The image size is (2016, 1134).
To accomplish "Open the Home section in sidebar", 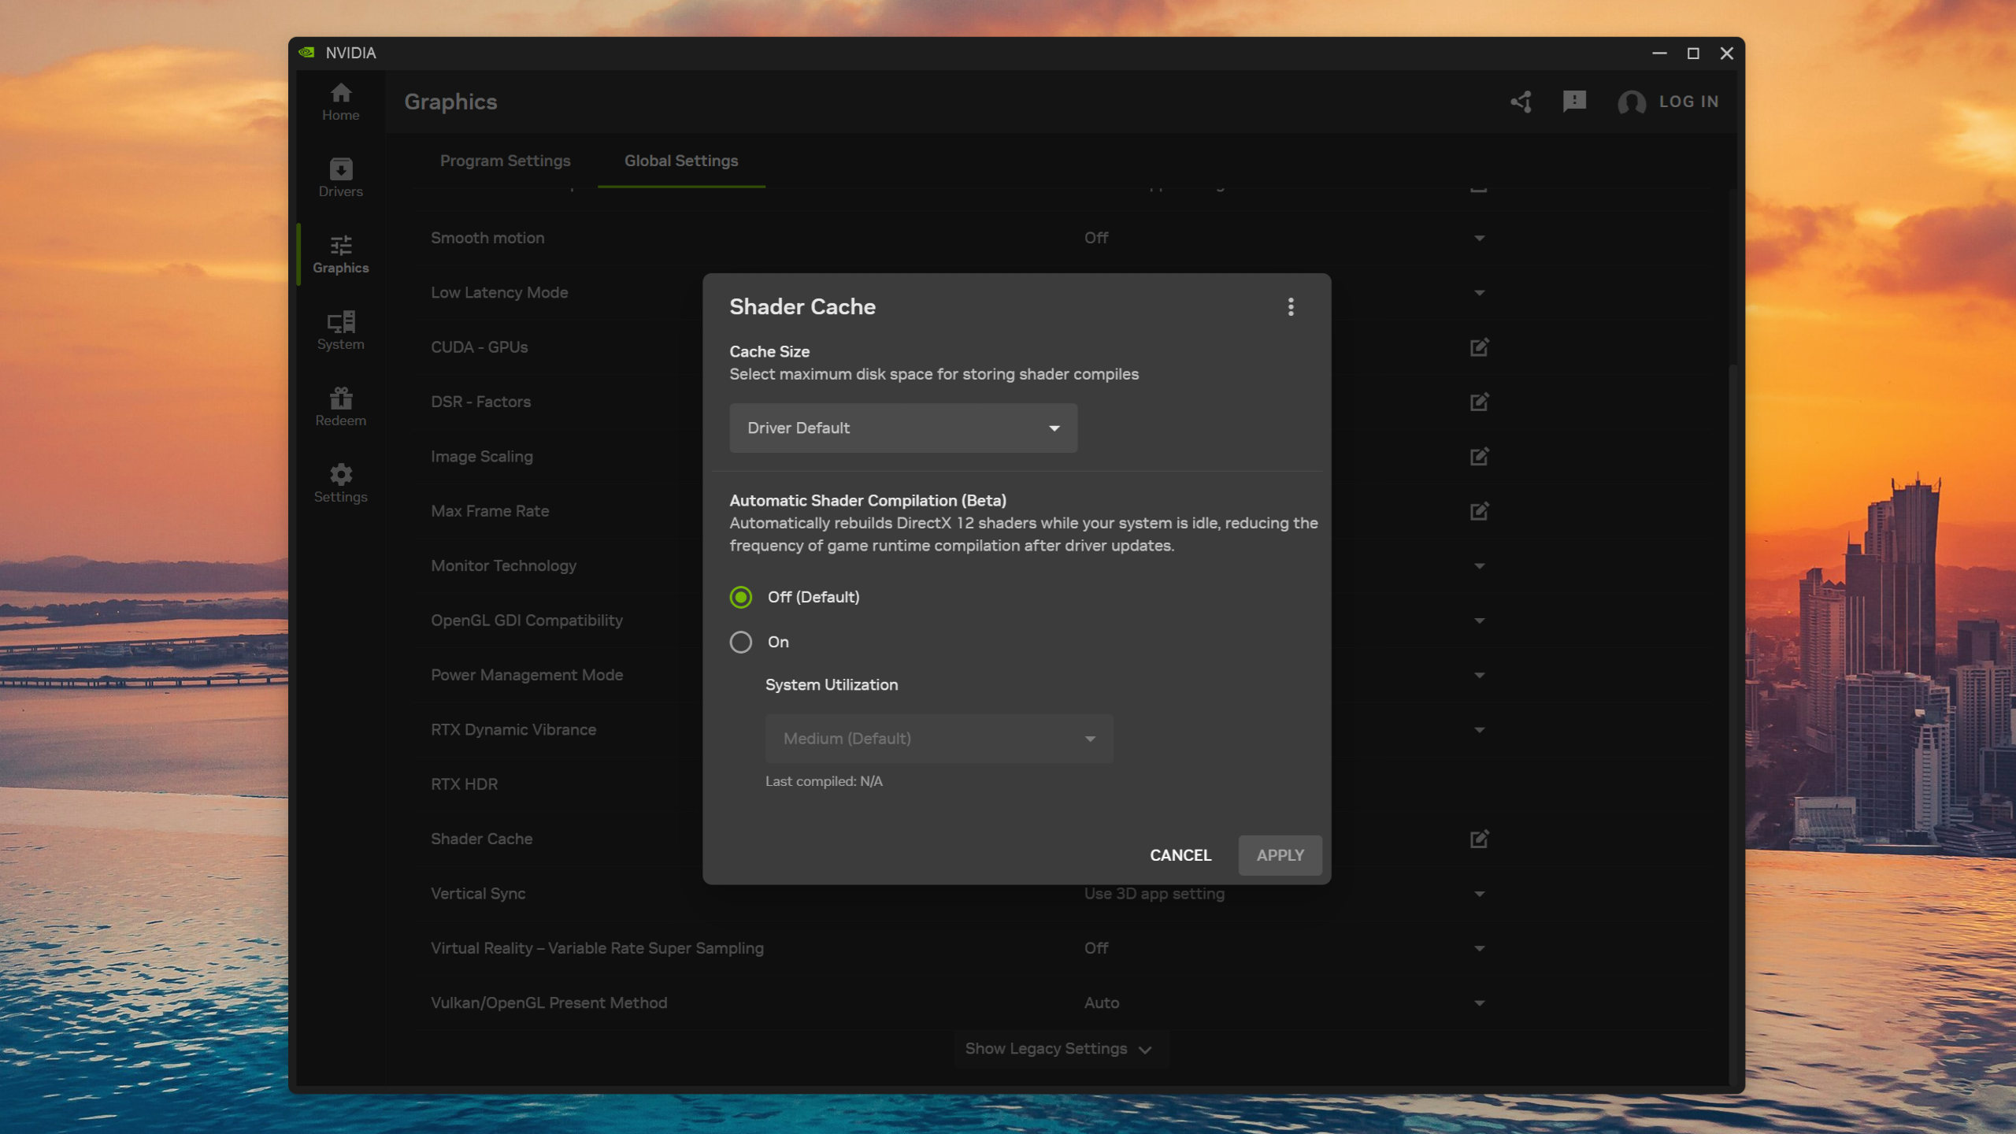I will 340,102.
